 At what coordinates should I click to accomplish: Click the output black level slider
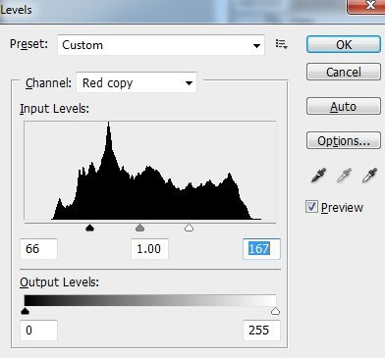(26, 311)
